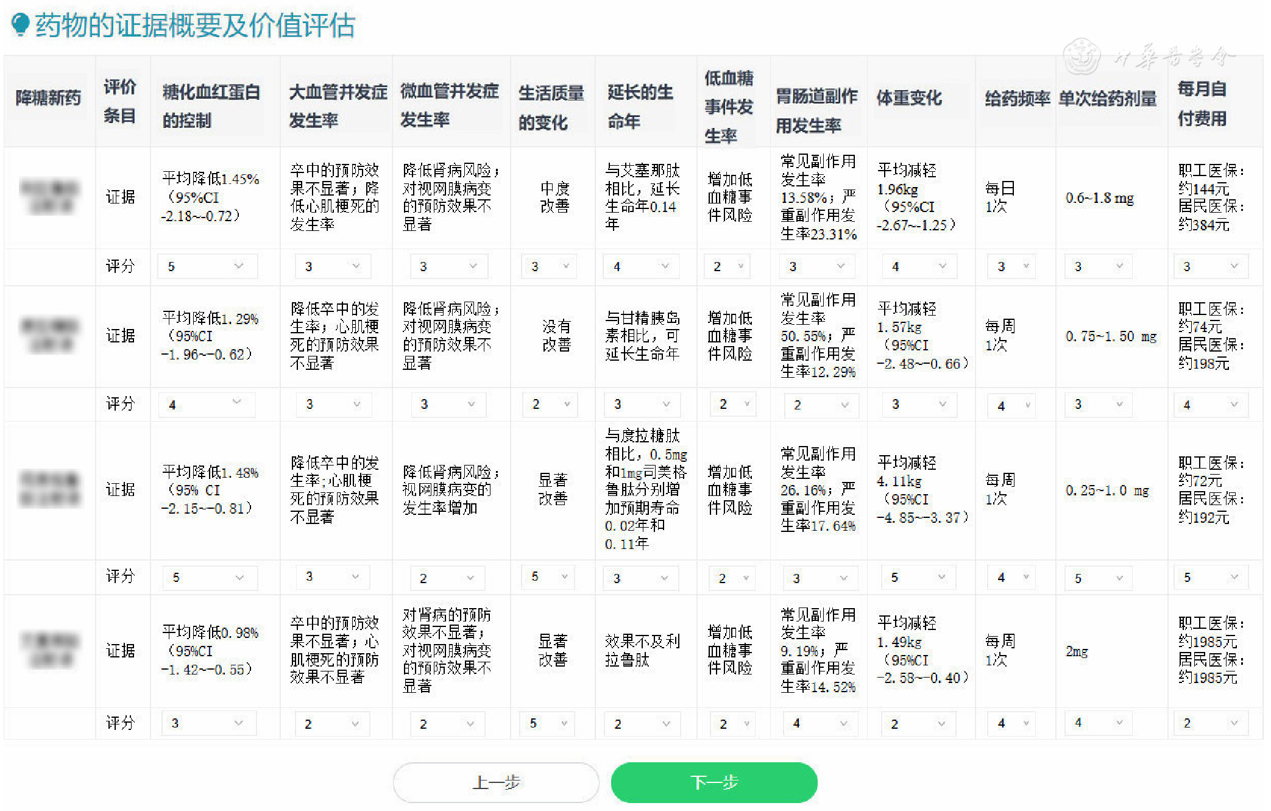
Task: Open score dropdown below '每日1次' frequency cell
Action: 1012,266
